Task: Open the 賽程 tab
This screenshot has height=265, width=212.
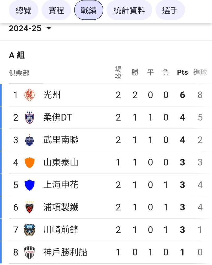Action: tap(56, 10)
